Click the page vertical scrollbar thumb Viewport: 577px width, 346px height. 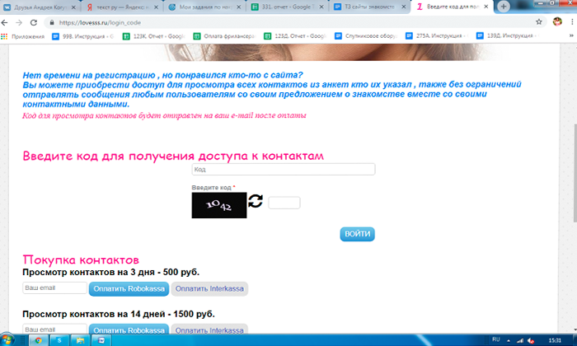click(x=575, y=173)
